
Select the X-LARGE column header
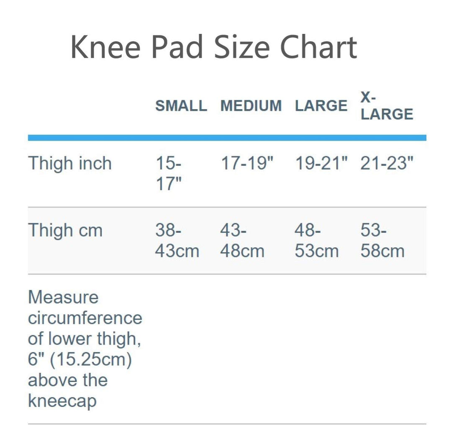tap(387, 105)
